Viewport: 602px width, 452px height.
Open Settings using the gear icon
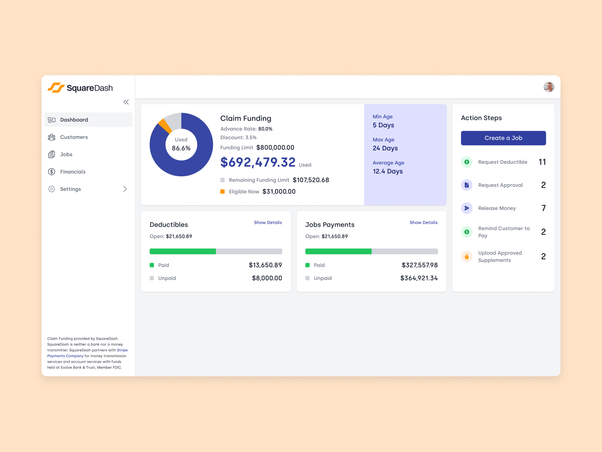(51, 189)
